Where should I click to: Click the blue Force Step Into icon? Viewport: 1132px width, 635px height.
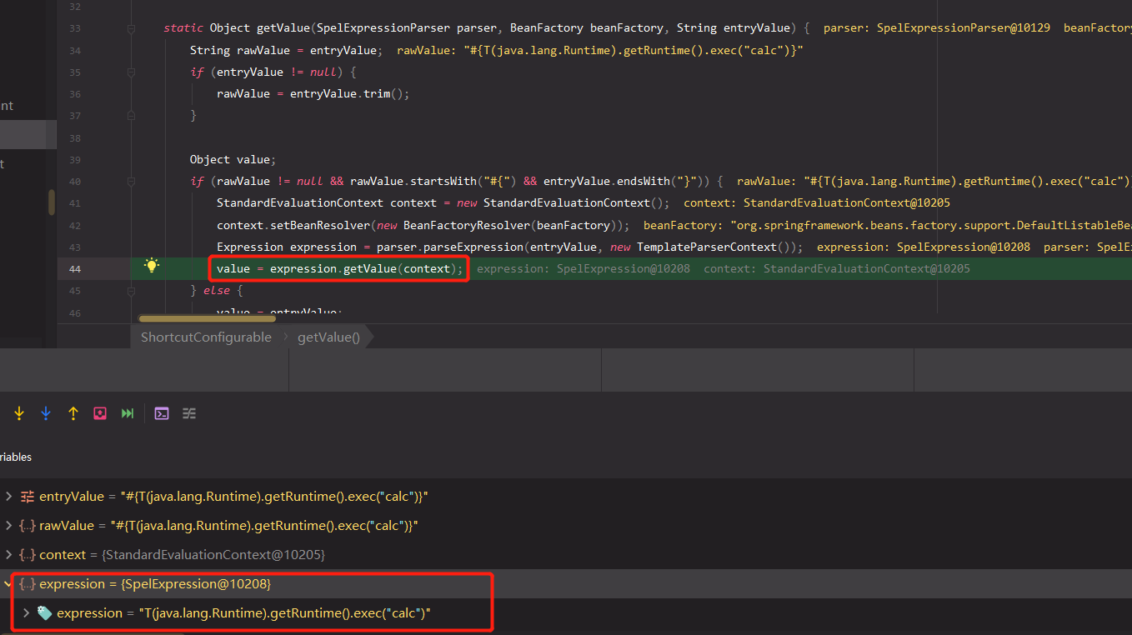point(46,413)
